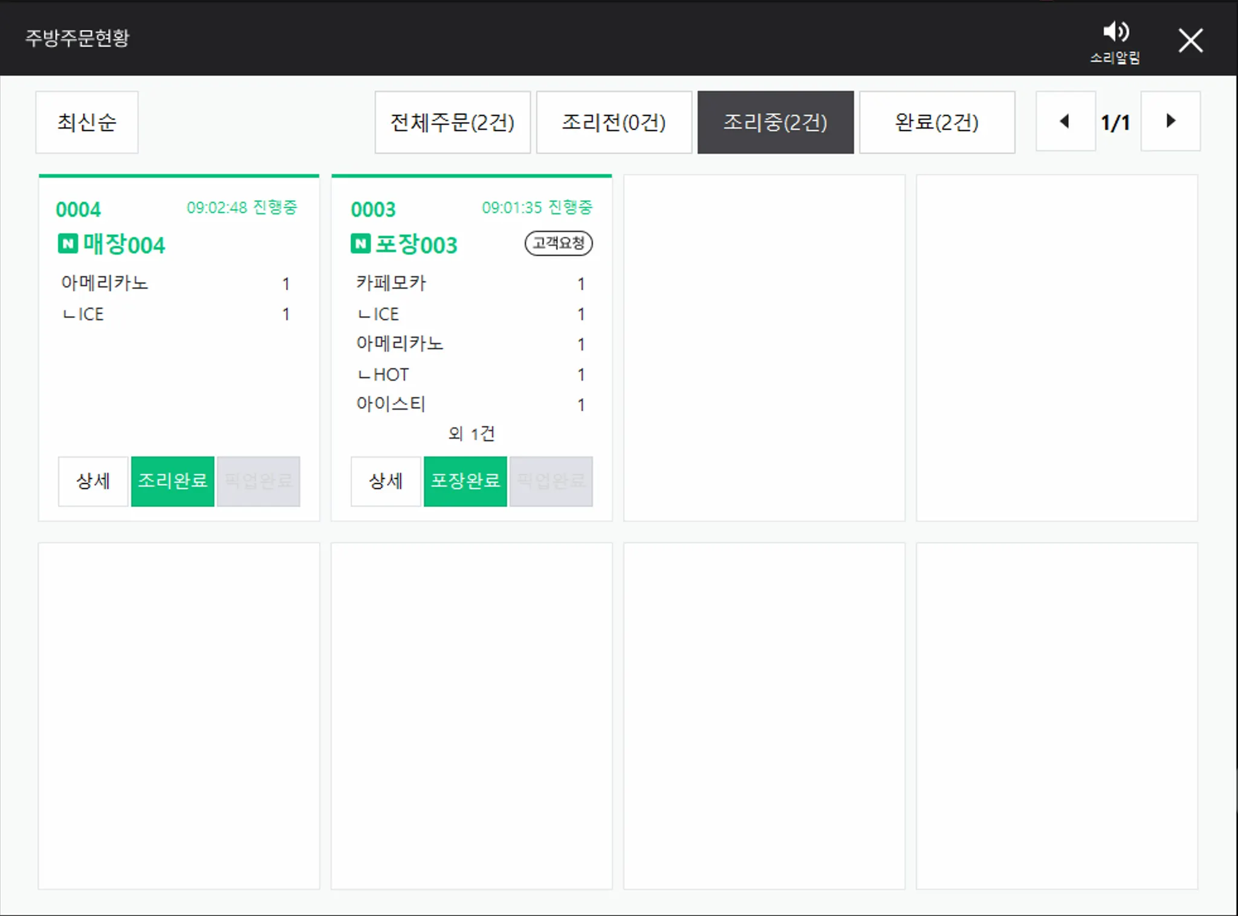
Task: Open the 완료(2건) tab
Action: 936,122
